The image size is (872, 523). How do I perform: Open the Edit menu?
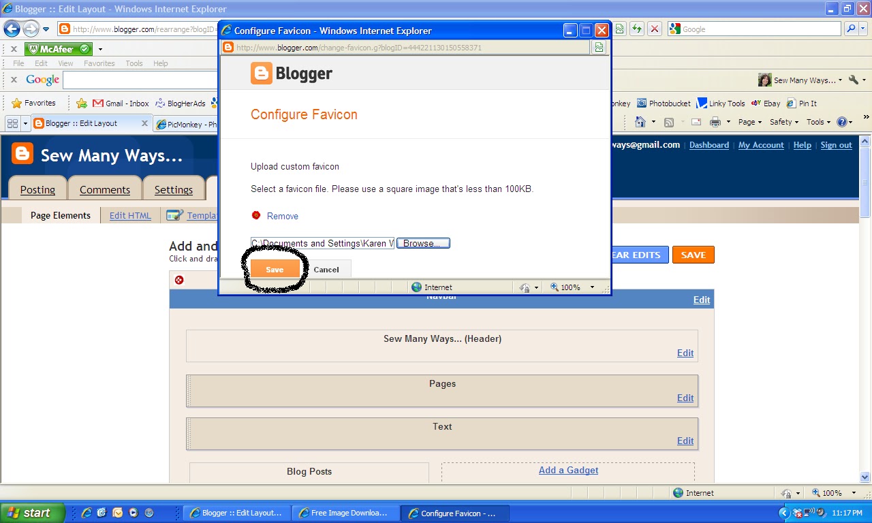(x=41, y=63)
